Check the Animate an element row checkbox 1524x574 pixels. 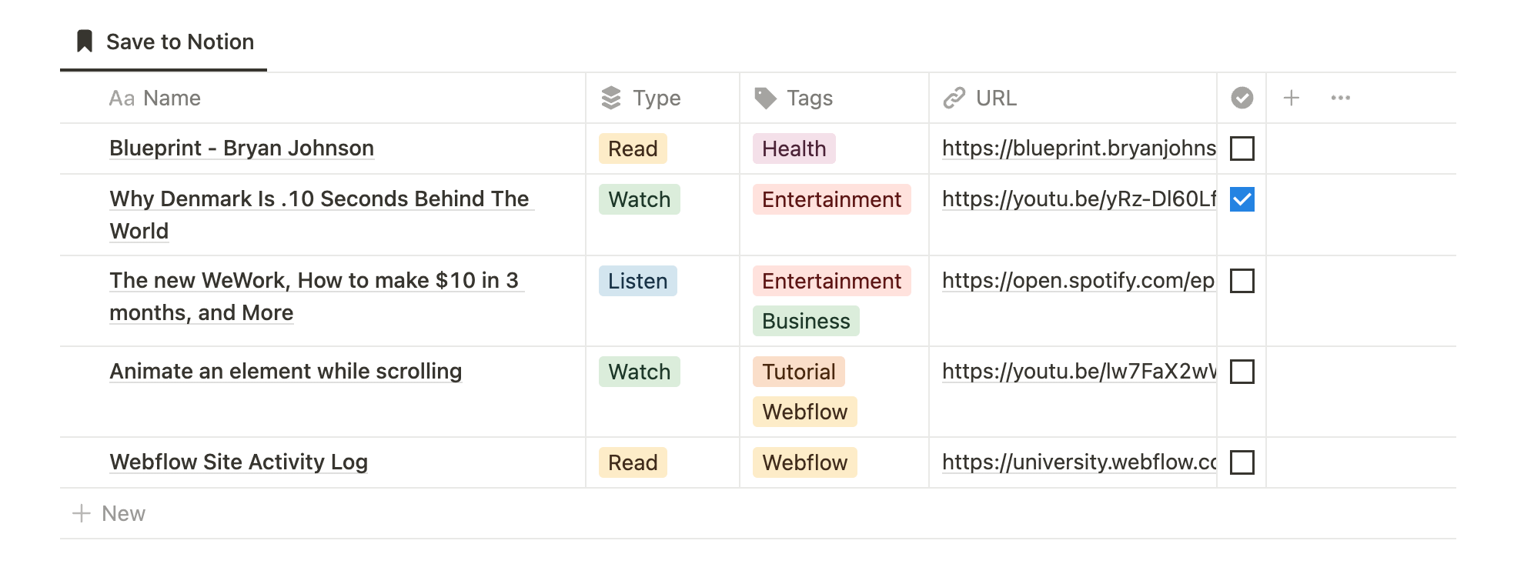(1242, 372)
